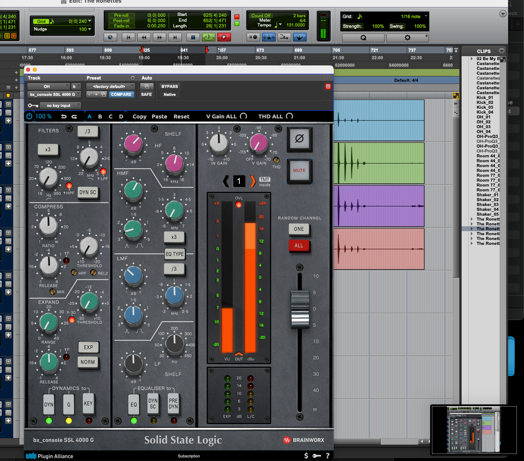The height and width of the screenshot is (461, 524).
Task: Click the Kick_01 clip in CLIPS list
Action: [x=485, y=98]
